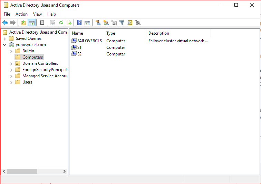Expand the Domain Controllers node
The width and height of the screenshot is (261, 184).
pos(11,64)
